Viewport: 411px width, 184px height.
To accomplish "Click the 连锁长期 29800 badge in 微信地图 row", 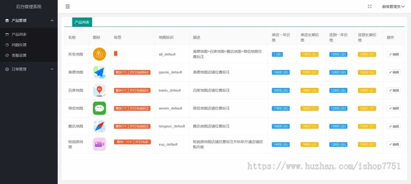I will point(367,108).
